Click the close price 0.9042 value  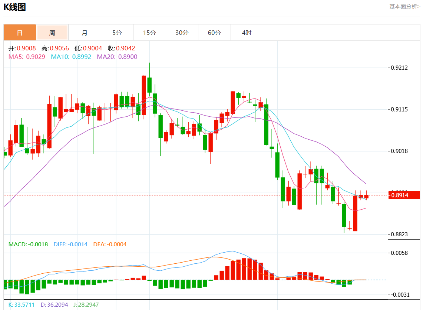point(125,48)
